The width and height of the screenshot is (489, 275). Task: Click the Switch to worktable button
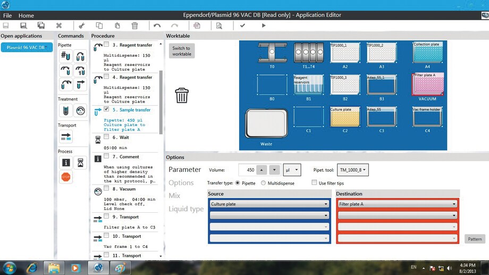(x=181, y=51)
